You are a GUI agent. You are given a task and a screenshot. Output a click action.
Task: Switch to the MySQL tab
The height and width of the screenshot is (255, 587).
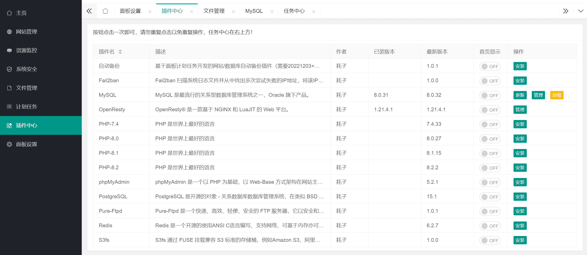tap(254, 11)
